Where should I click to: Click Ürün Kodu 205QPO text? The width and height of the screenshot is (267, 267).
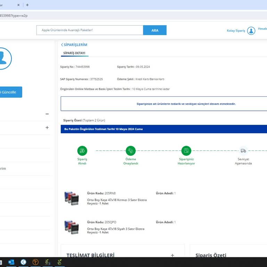[x=102, y=222]
